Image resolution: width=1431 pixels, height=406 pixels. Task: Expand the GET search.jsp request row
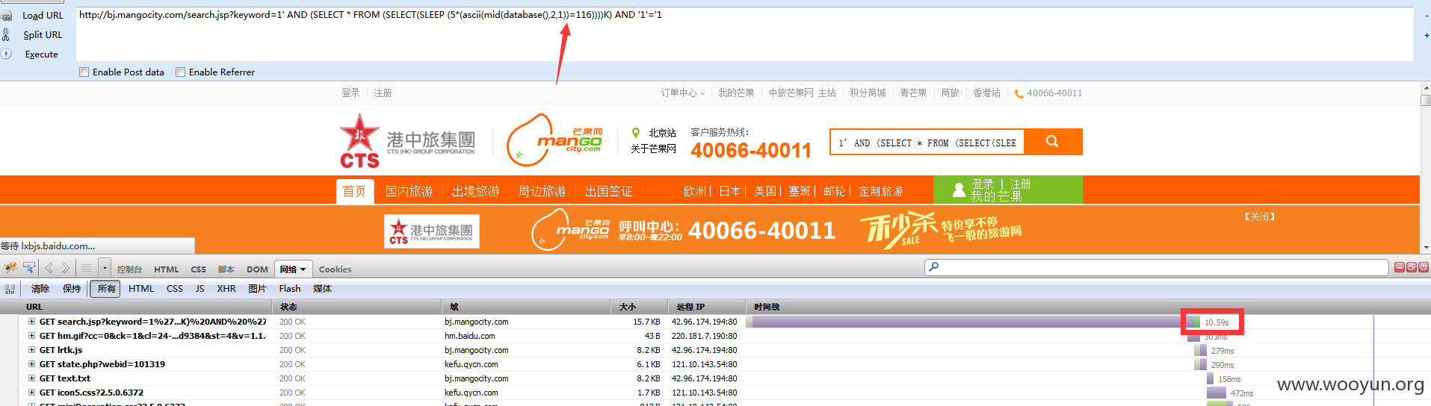[32, 322]
